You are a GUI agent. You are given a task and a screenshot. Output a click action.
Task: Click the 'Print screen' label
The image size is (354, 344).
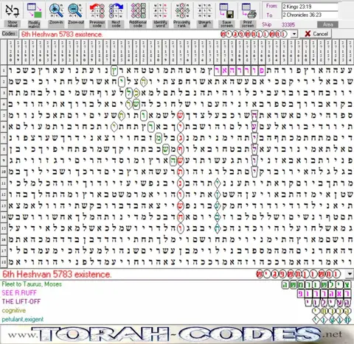pos(248,24)
